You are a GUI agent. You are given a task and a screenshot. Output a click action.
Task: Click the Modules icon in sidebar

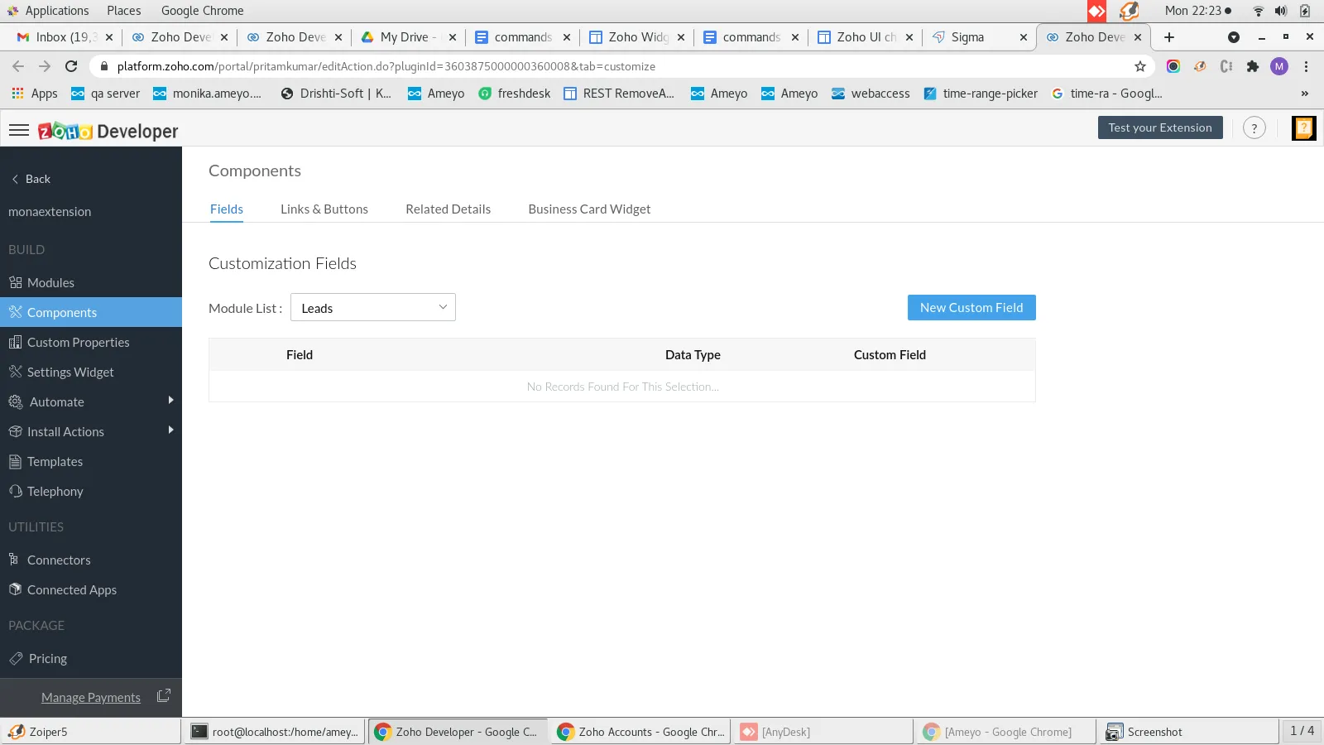[16, 282]
